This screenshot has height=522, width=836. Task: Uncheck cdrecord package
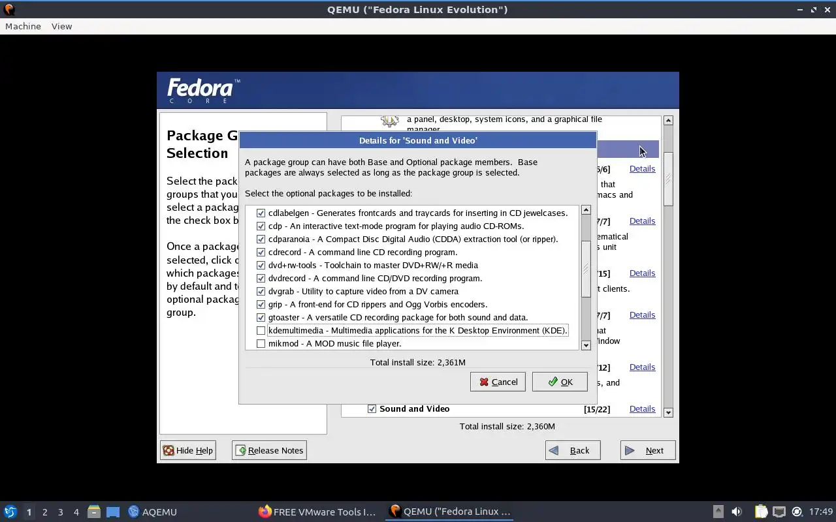pyautogui.click(x=261, y=252)
